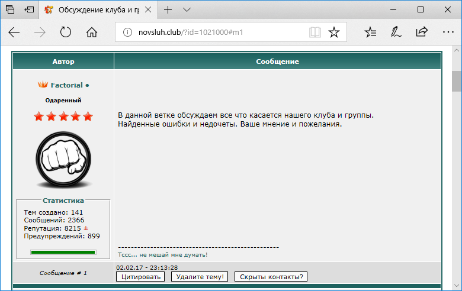Click the red reputation ± sign
This screenshot has width=462, height=291.
pos(85,228)
